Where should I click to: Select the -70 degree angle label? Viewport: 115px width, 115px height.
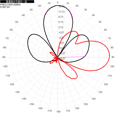click(7, 38)
